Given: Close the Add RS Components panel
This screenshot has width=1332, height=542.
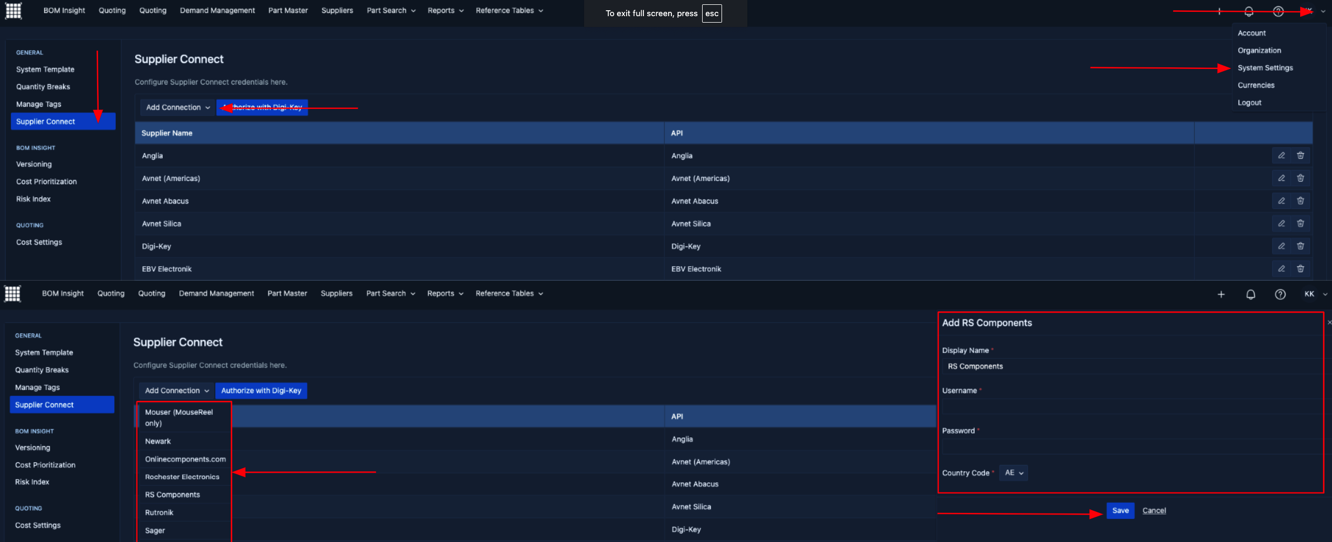Looking at the screenshot, I should point(1329,322).
